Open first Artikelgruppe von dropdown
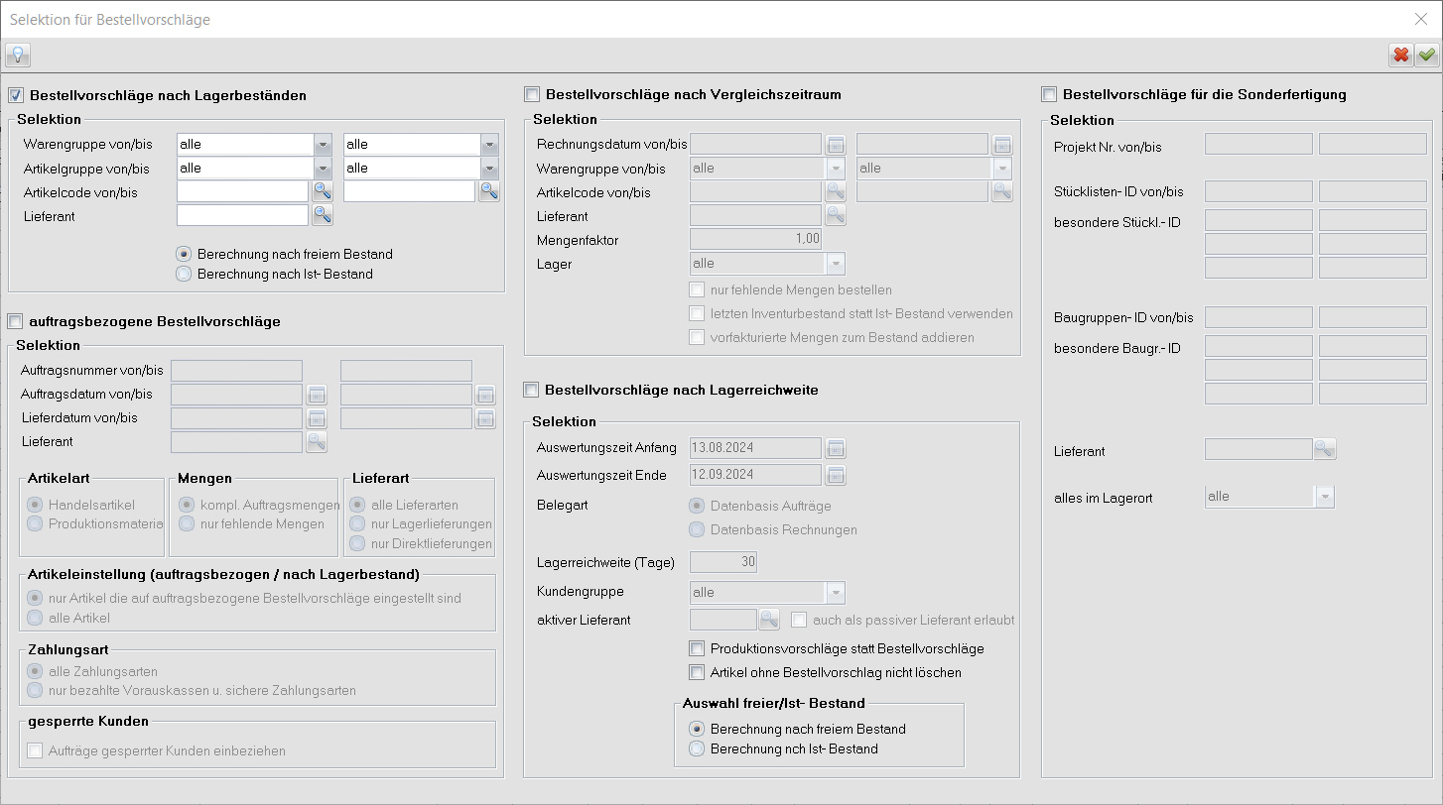The height and width of the screenshot is (805, 1443). click(x=323, y=169)
